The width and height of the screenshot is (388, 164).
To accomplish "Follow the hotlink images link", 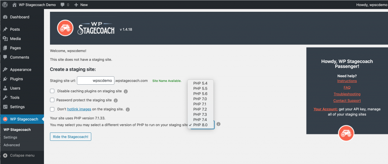I will point(79,109).
